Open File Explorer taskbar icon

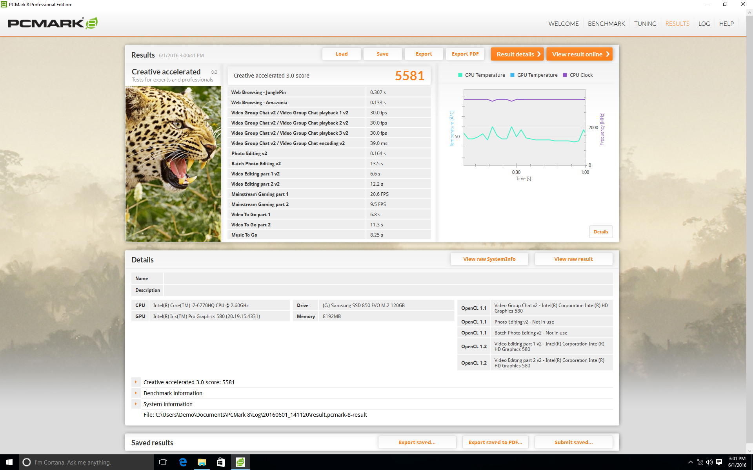click(202, 462)
